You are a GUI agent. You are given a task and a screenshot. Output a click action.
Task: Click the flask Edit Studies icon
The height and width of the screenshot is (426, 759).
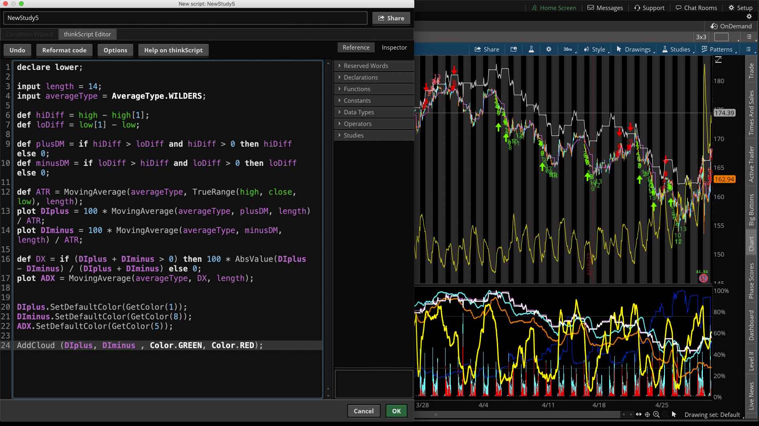coord(531,49)
